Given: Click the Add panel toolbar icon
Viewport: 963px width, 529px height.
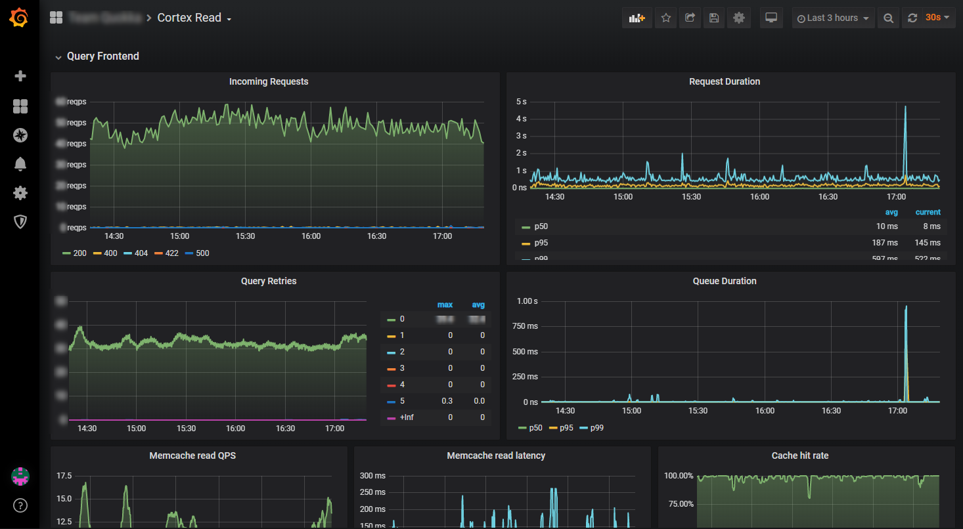Looking at the screenshot, I should (637, 18).
